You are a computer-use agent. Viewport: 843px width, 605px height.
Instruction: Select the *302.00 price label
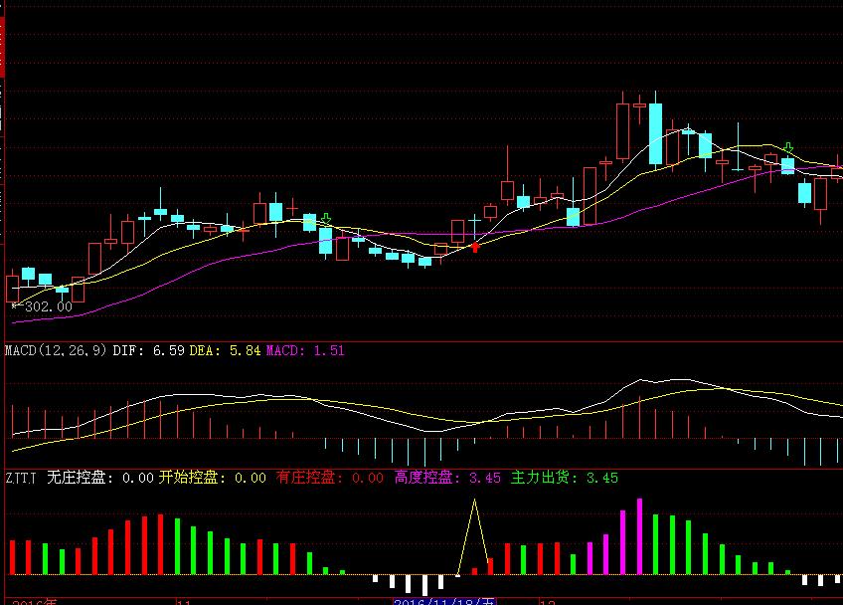[x=41, y=308]
